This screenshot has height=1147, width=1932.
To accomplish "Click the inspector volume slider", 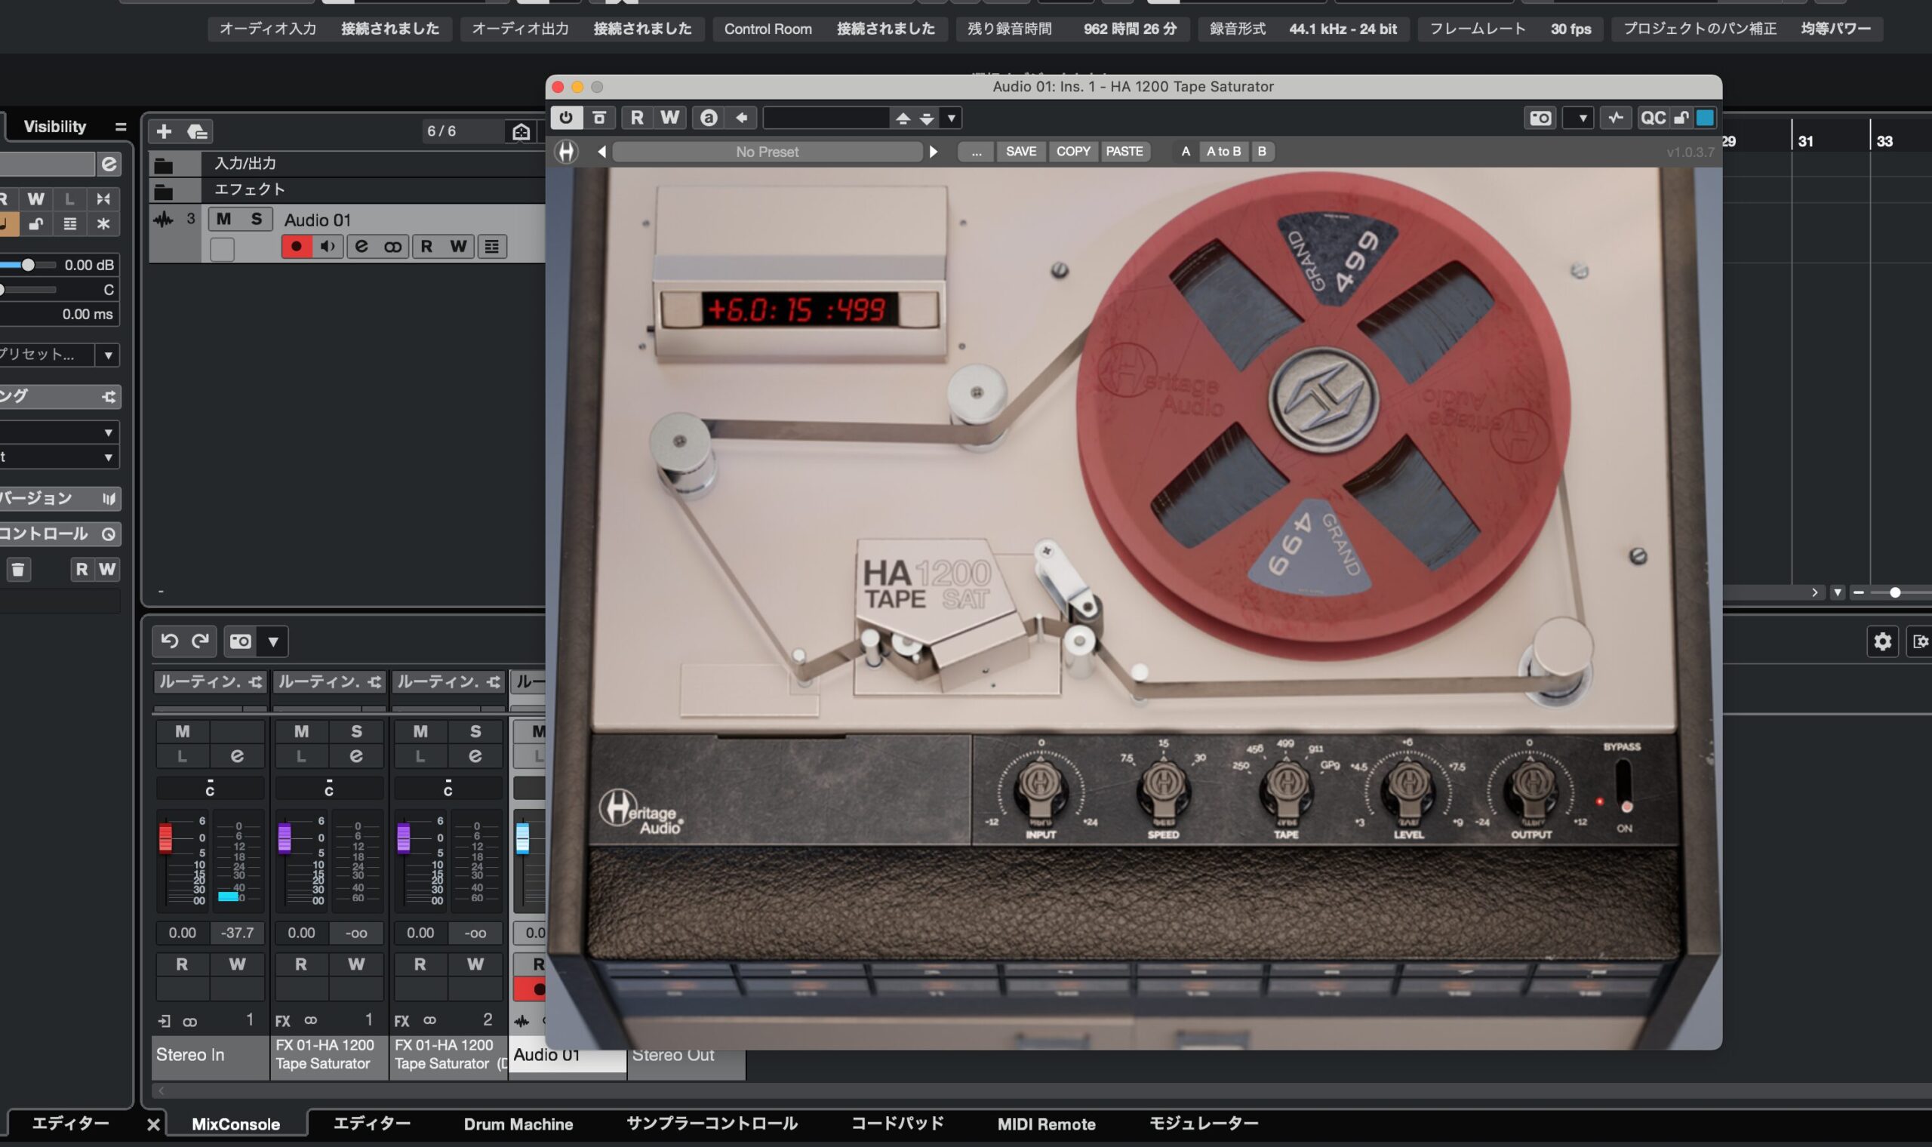I will tap(28, 265).
